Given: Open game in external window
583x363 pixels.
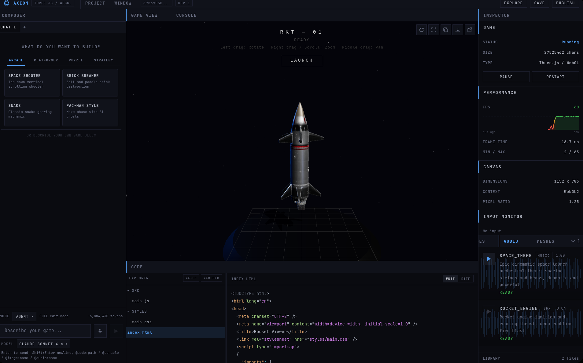Looking at the screenshot, I should click(x=470, y=30).
